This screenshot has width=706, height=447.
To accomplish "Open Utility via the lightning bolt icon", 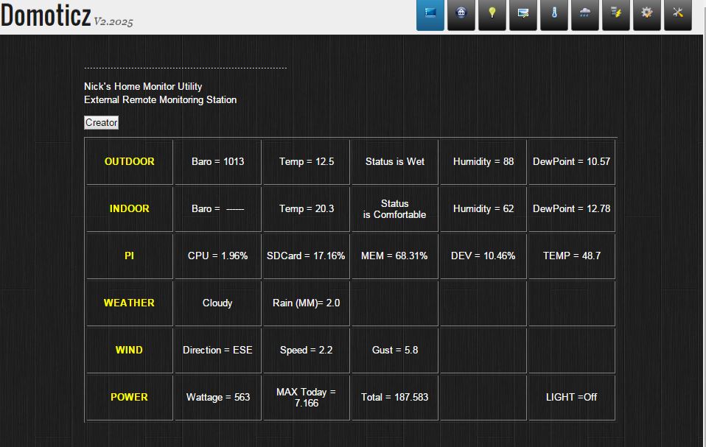I will 616,15.
